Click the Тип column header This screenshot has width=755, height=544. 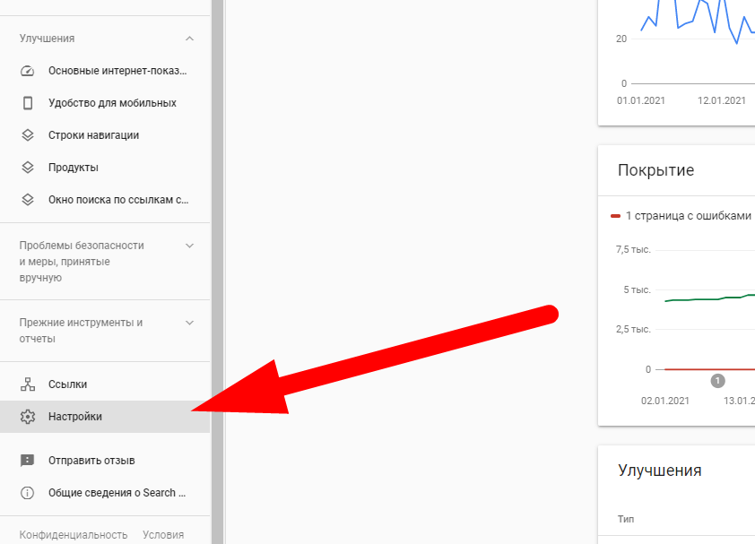click(x=626, y=519)
